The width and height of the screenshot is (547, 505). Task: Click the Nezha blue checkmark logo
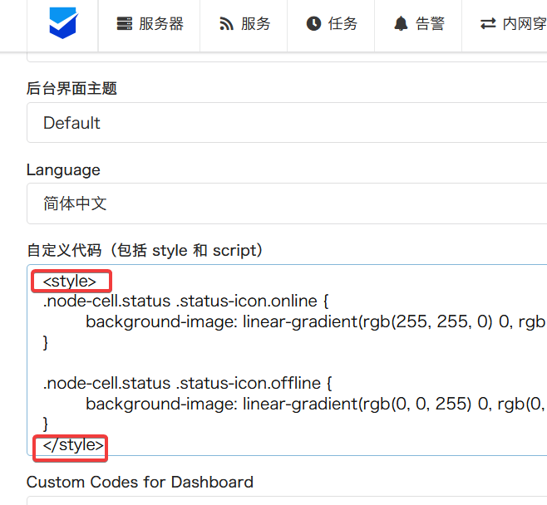click(x=62, y=24)
